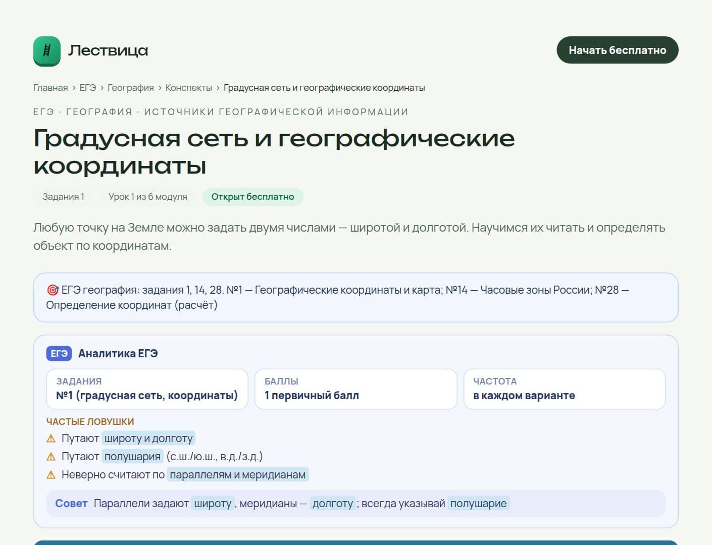Click the 'ЧАСТЫЕ ЛОВУШКИ' subheading

click(x=90, y=422)
